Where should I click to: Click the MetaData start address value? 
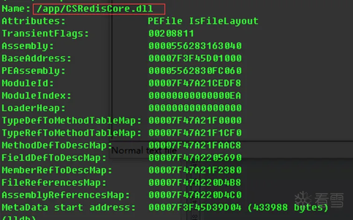click(195, 207)
